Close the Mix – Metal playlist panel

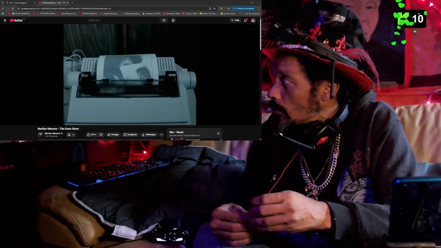pyautogui.click(x=218, y=134)
